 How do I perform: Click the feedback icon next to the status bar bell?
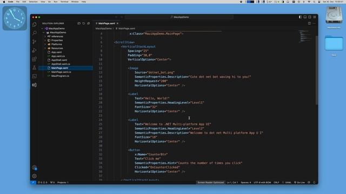click(x=309, y=182)
